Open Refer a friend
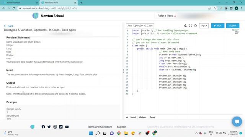The height and width of the screenshot is (137, 245). click(x=167, y=16)
